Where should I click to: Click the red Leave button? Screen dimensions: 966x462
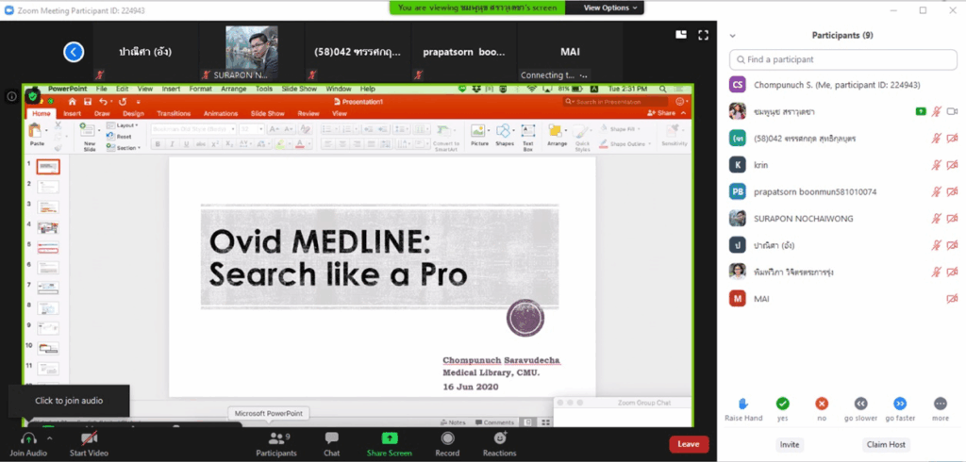tap(688, 444)
